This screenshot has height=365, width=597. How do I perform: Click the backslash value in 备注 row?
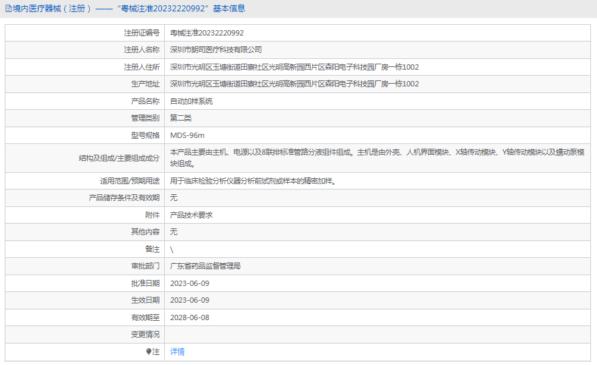click(172, 250)
